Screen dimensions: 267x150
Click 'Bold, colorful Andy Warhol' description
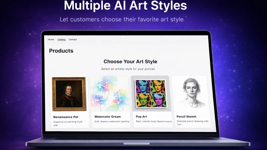154,121
